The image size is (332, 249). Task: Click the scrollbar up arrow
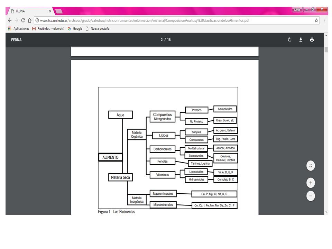click(326, 36)
